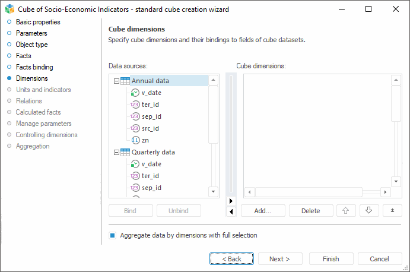The image size is (410, 272).
Task: Click the integer icon beside src_id
Action: tap(135, 128)
